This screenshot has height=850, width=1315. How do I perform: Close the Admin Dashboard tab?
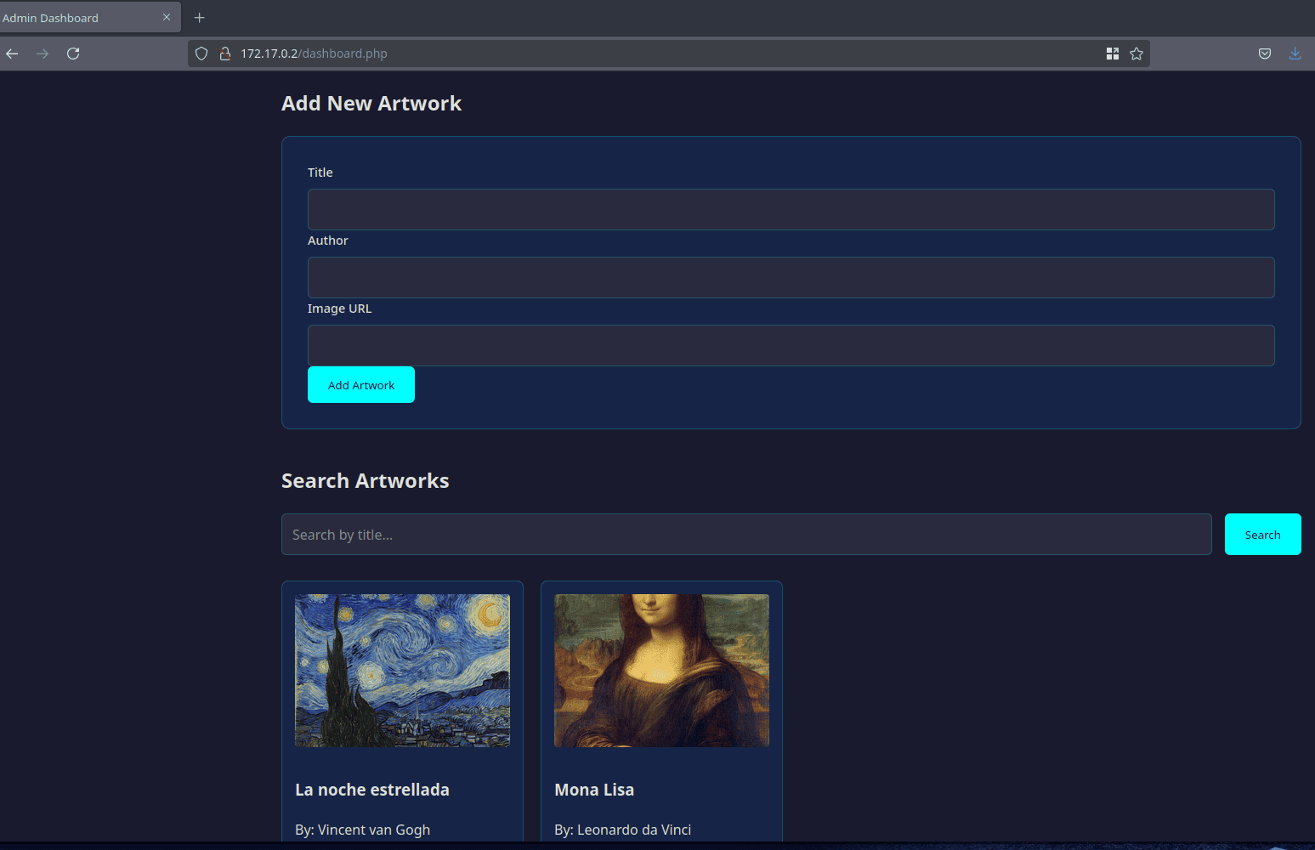pos(167,17)
